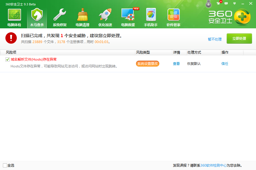Click the medal star badge icon
Screen dimensions: 256x170
pyautogui.click(x=208, y=5)
